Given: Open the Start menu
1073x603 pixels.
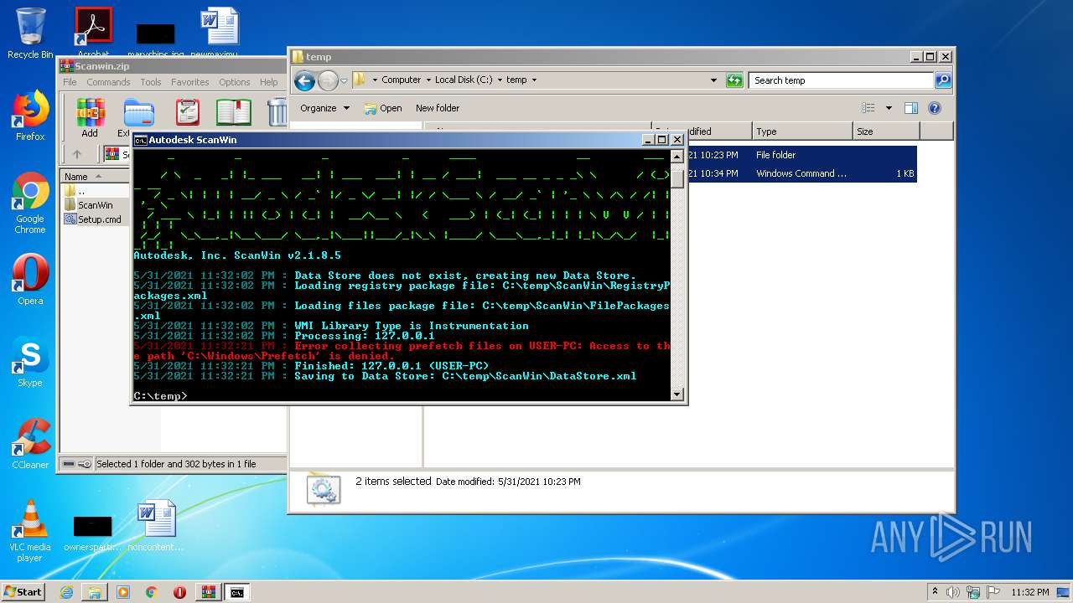Looking at the screenshot, I should point(23,592).
